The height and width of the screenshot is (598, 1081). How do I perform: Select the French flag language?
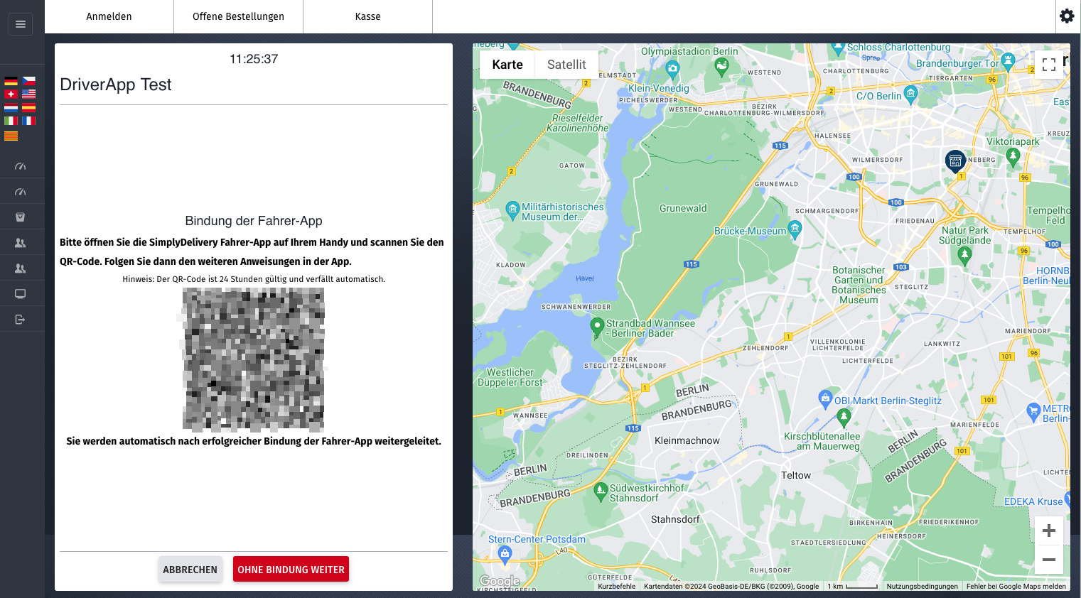click(29, 121)
